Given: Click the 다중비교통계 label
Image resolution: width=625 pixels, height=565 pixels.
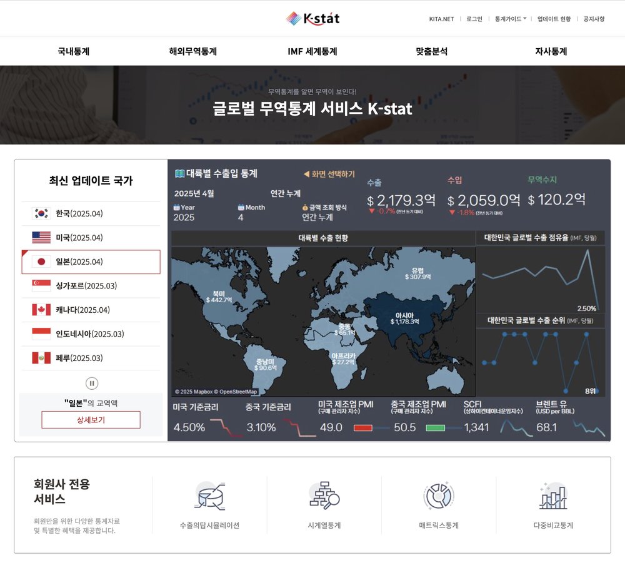Looking at the screenshot, I should [x=553, y=526].
